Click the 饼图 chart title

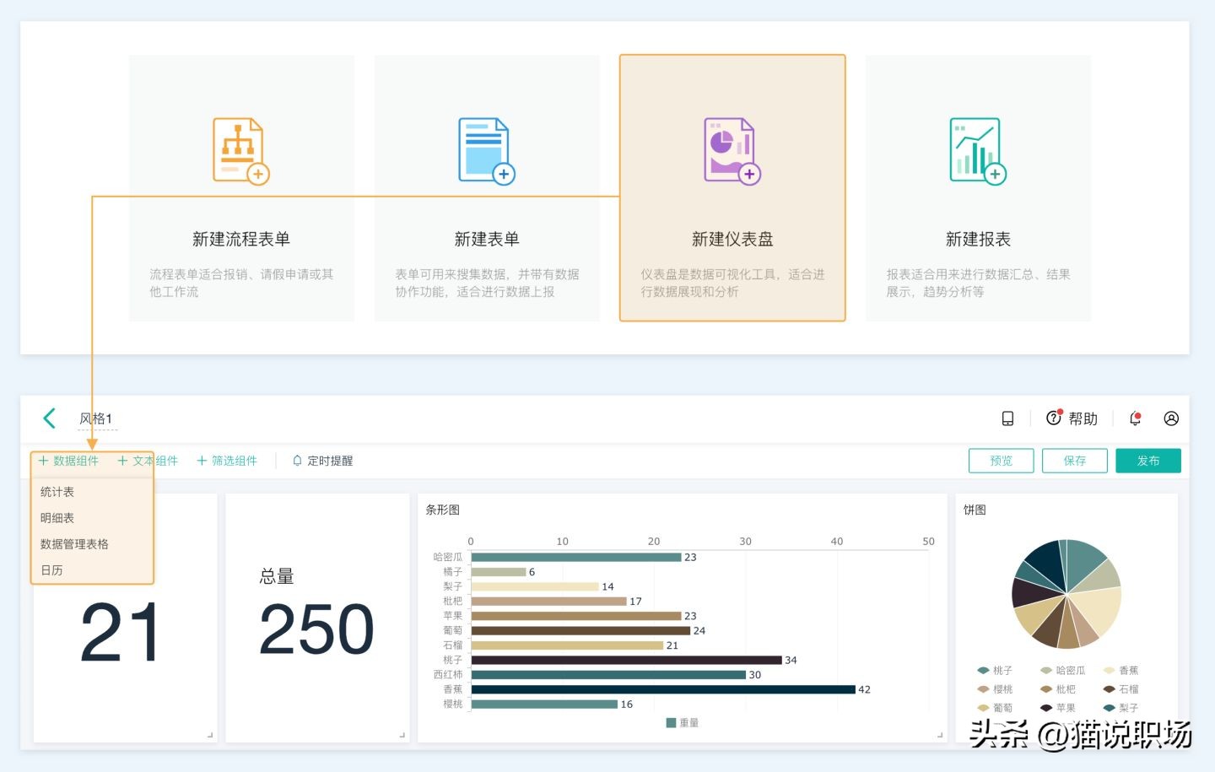tap(975, 510)
